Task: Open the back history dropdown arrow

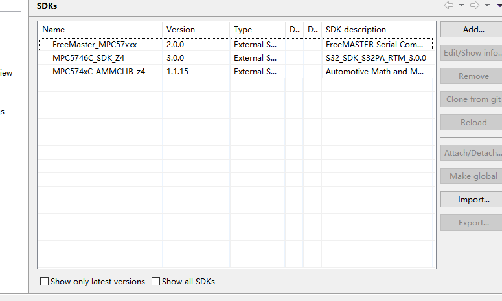Action: pyautogui.click(x=461, y=5)
